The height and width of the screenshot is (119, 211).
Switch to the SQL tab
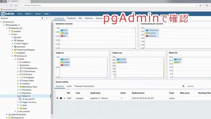(x=80, y=18)
